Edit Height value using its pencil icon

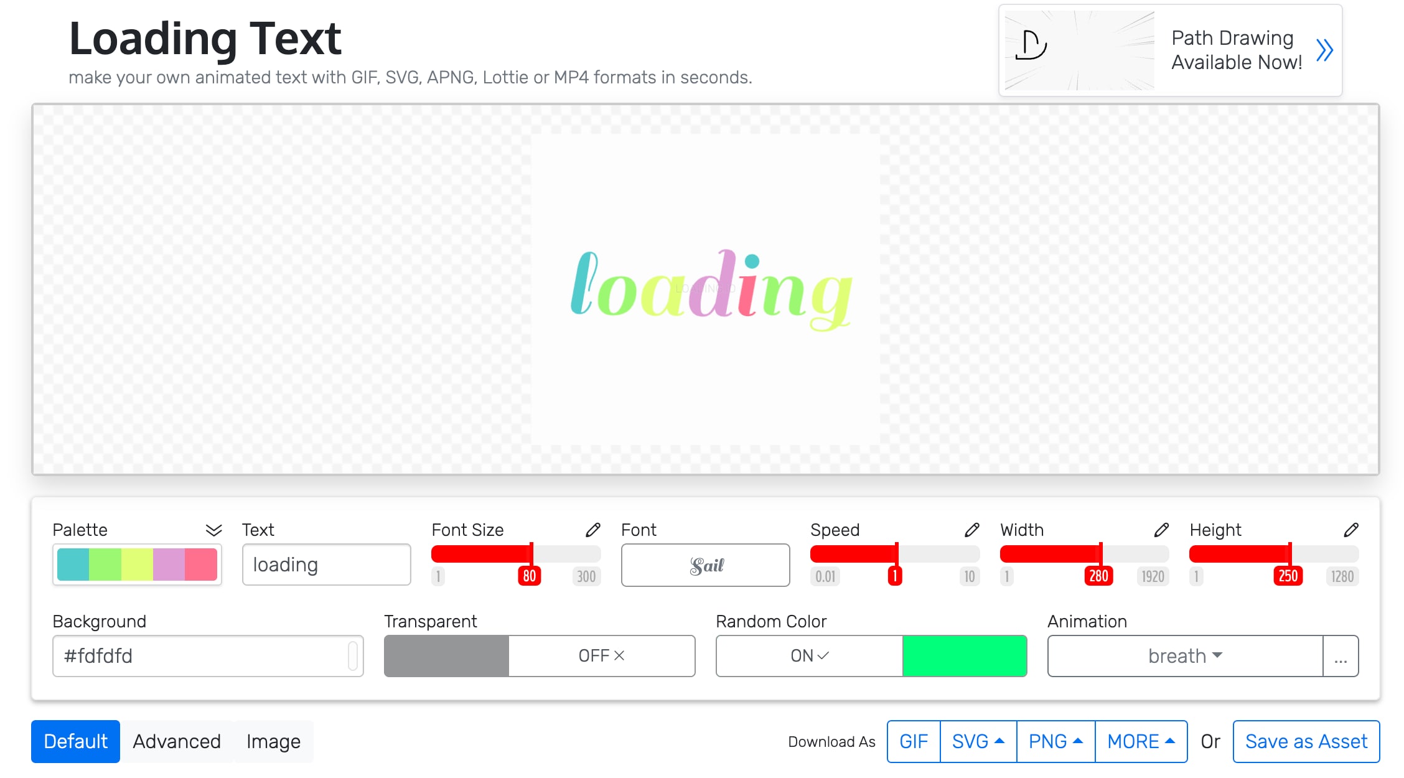[1351, 530]
